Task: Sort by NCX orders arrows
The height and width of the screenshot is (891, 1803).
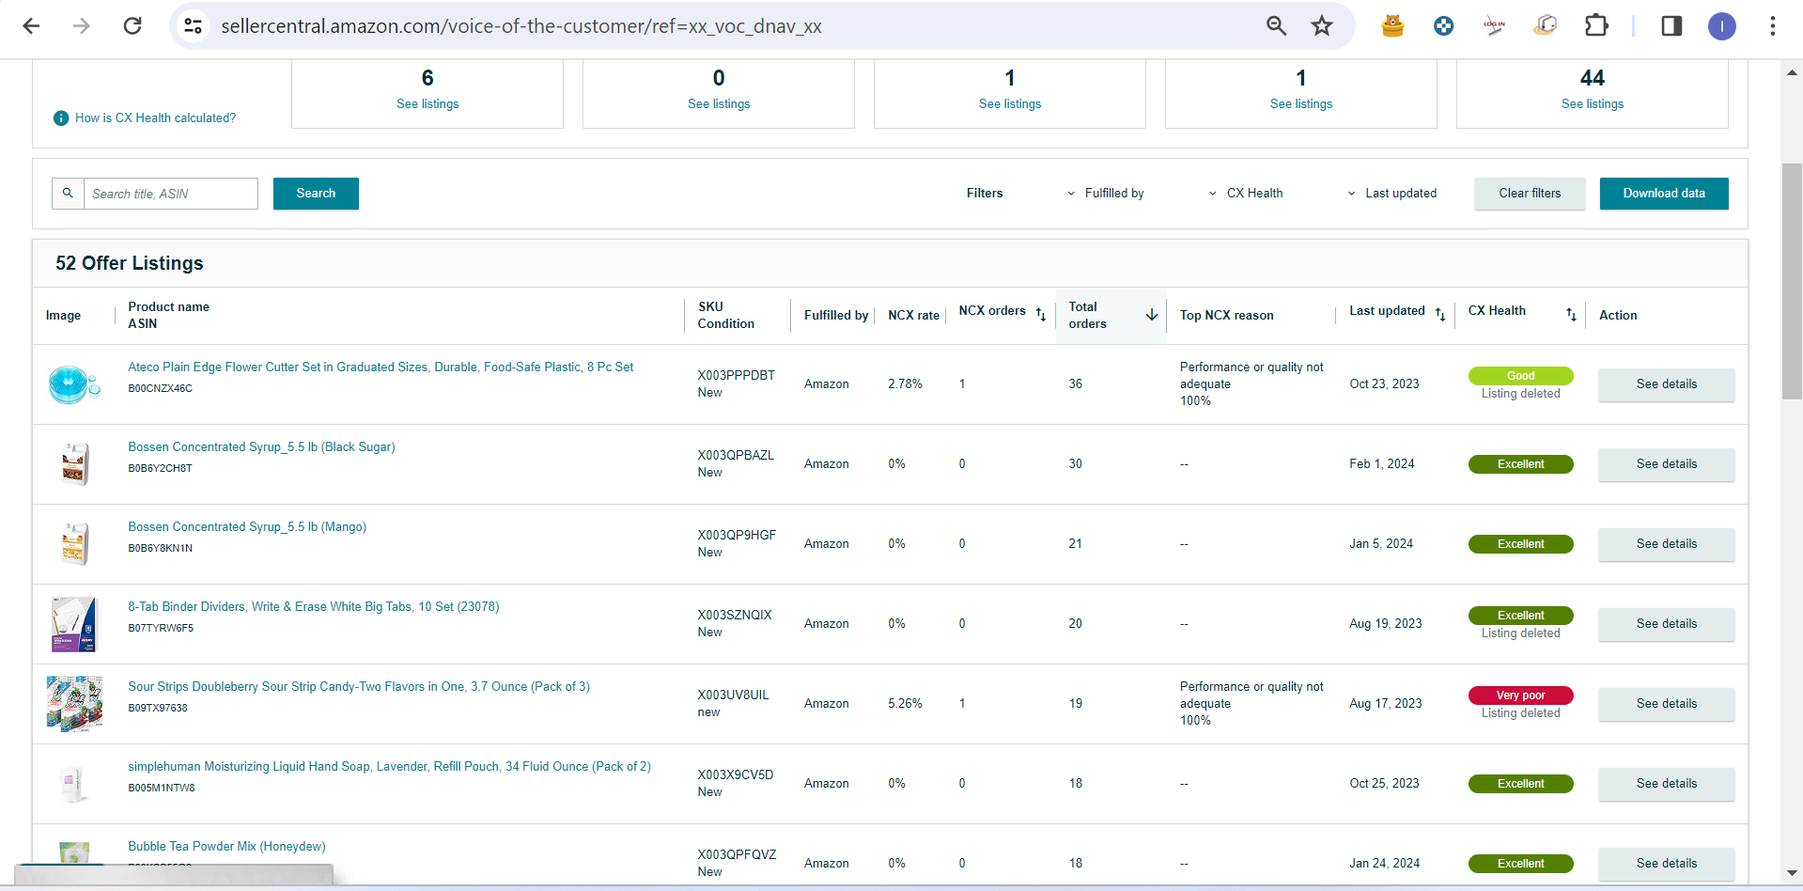Action: click(x=1041, y=315)
